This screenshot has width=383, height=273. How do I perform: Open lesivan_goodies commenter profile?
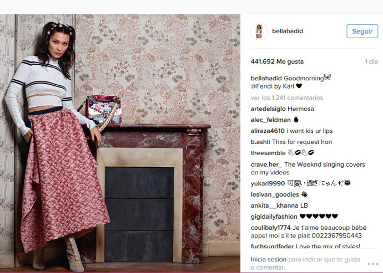[275, 194]
